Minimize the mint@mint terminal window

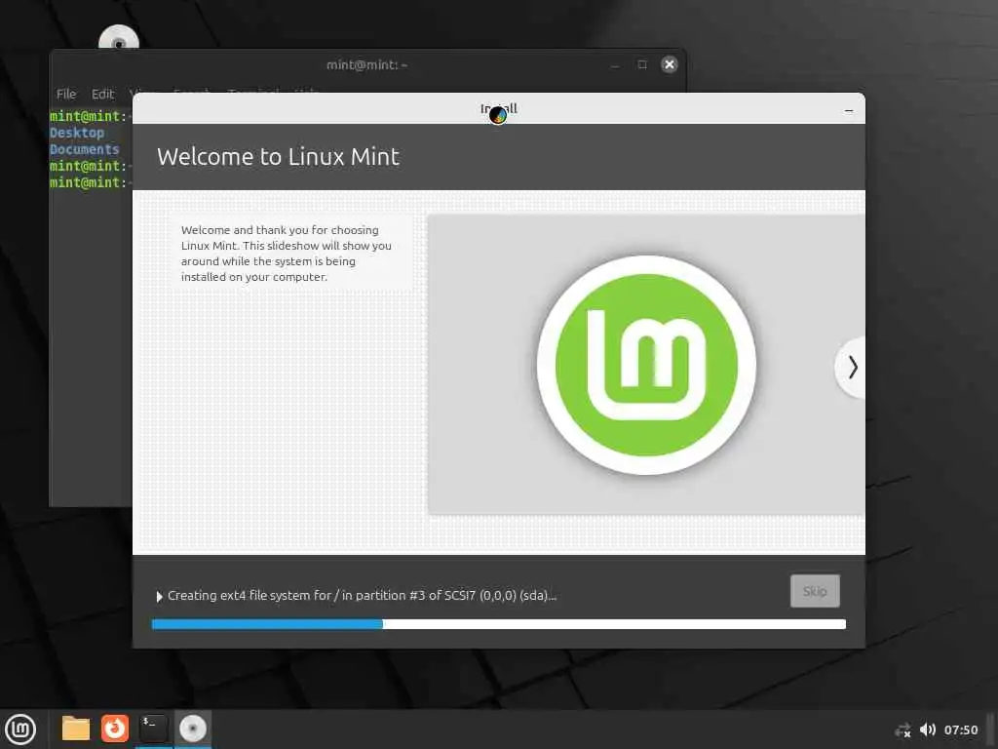(x=615, y=65)
